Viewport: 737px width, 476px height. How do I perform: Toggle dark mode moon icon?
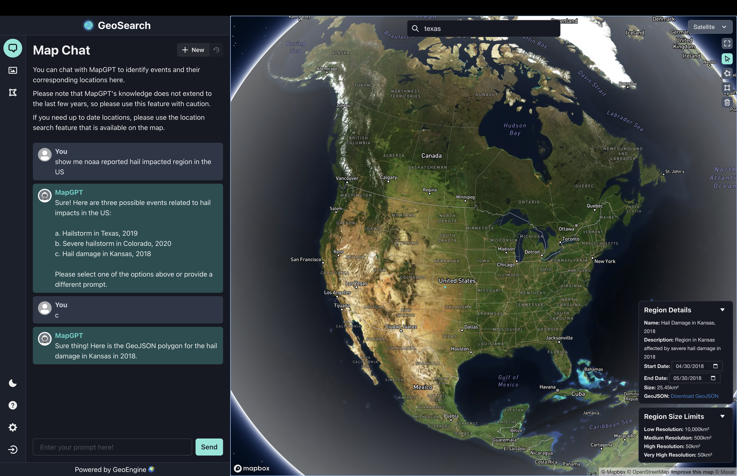(x=13, y=383)
